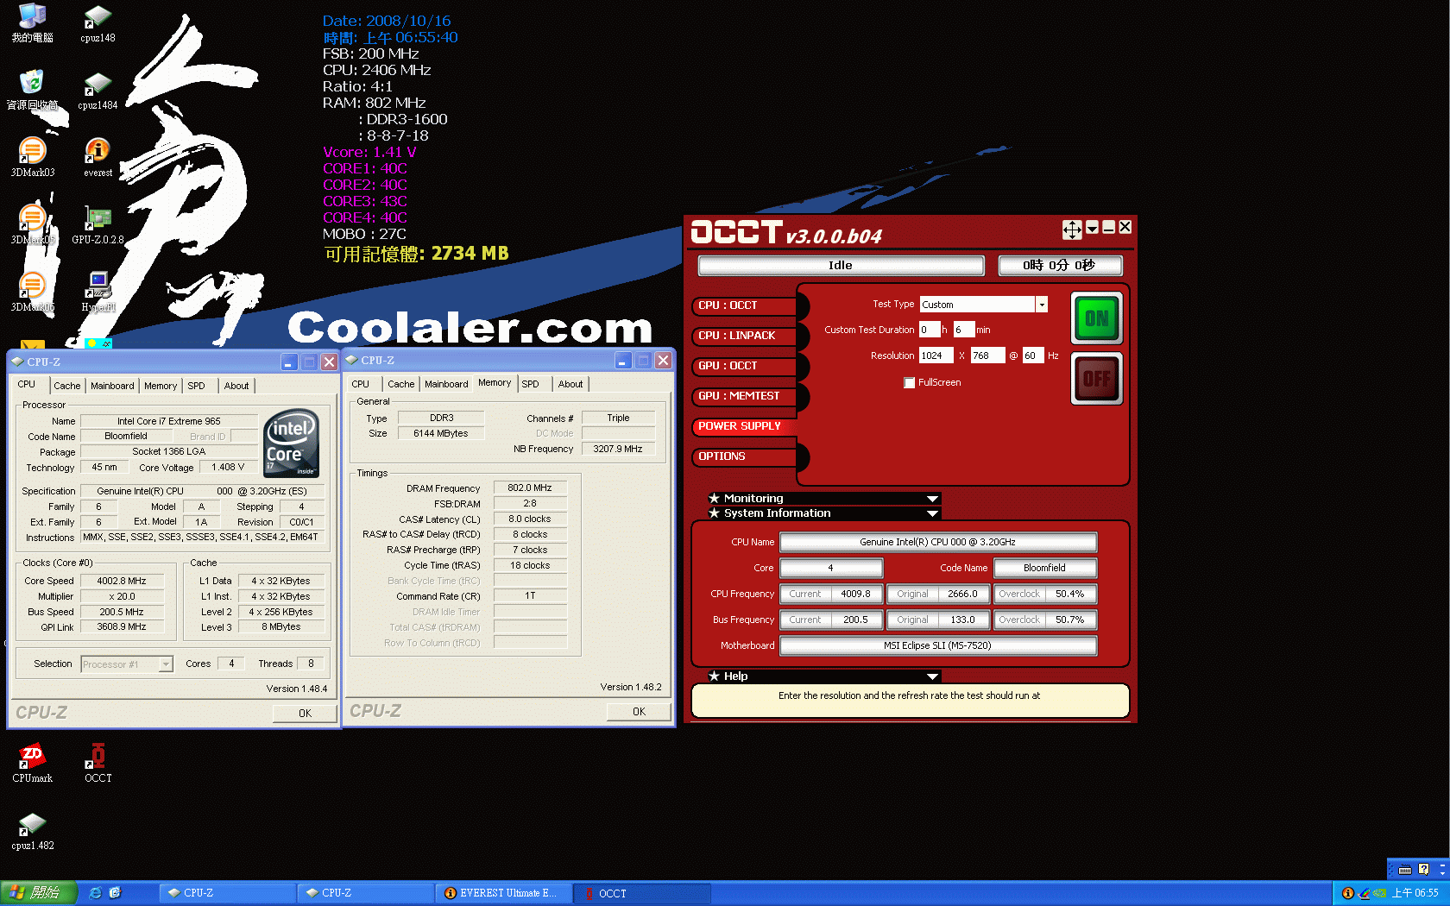Collapse the System Information section arrow
The height and width of the screenshot is (906, 1450).
click(932, 513)
